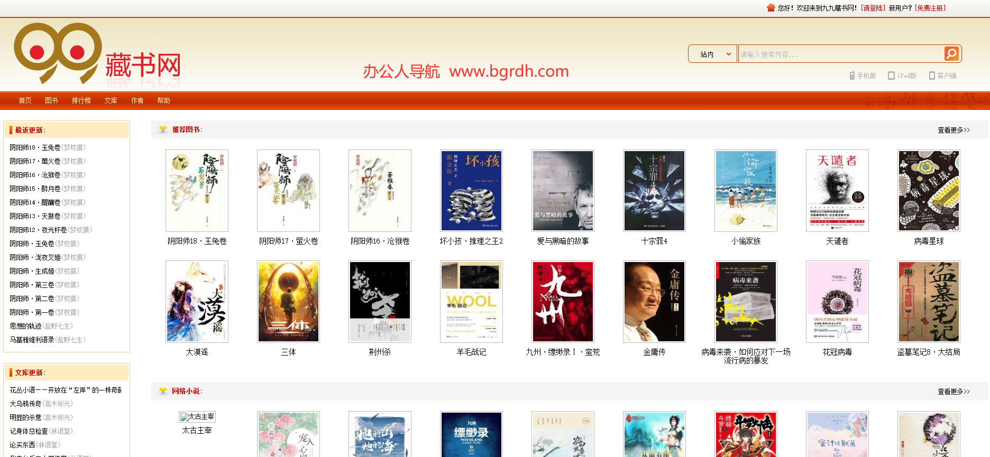
Task: Click author 高木彬光 beside 大乌鸦传奇
Action: (58, 404)
